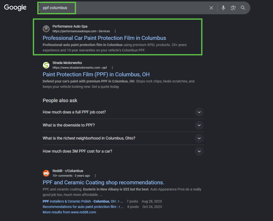Open PPF installers & Ceramic Polish Reddit link
The height and width of the screenshot is (221, 273).
83,201
